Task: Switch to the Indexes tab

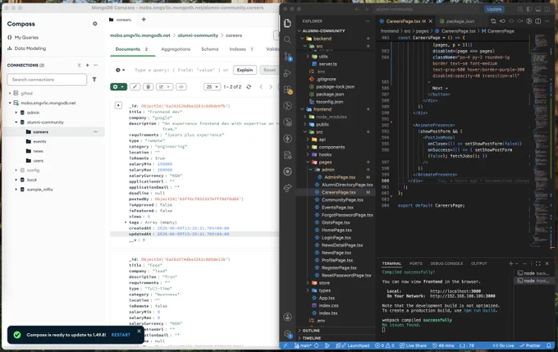Action: pyautogui.click(x=241, y=49)
